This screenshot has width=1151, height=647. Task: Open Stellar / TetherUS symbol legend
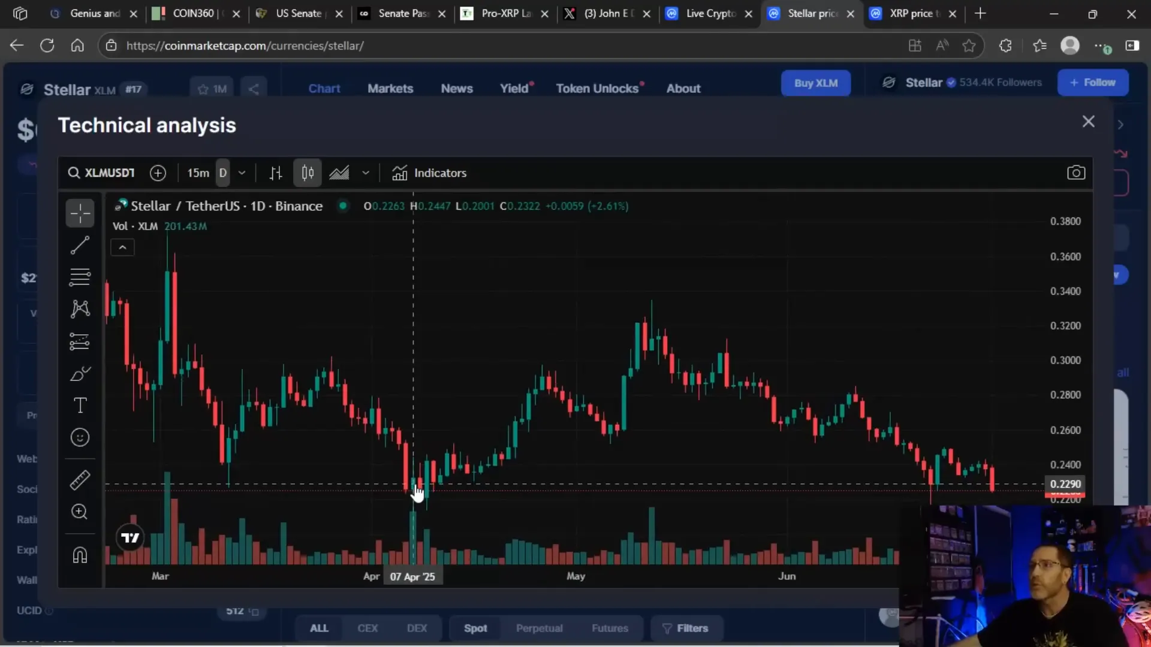coord(227,206)
